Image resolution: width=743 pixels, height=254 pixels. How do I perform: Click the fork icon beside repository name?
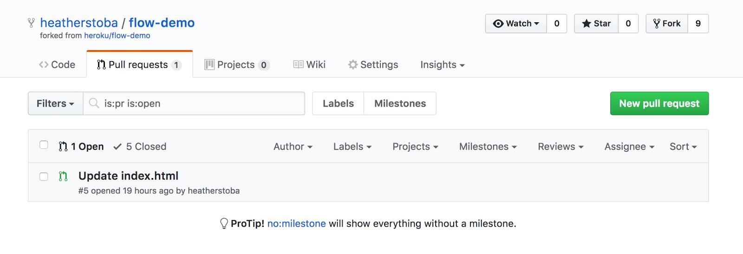point(31,23)
